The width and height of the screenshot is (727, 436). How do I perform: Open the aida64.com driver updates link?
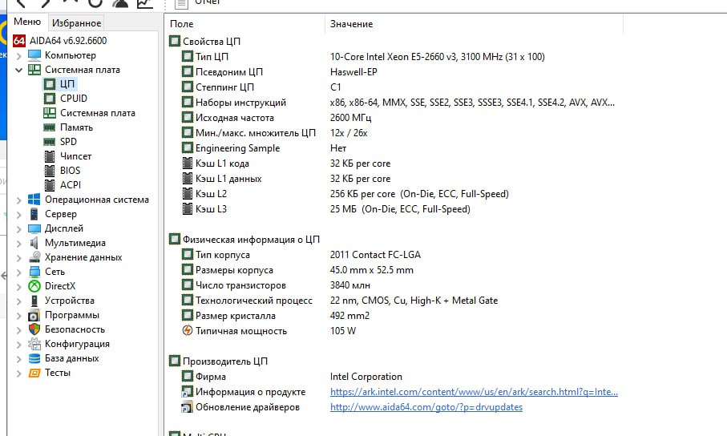tap(426, 407)
